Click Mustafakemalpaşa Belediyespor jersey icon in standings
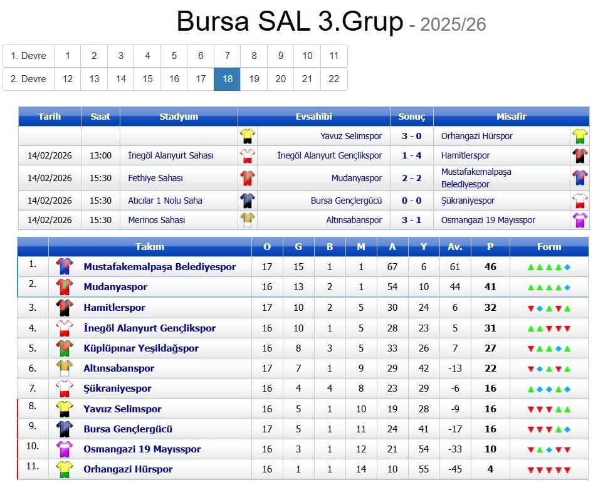 65,267
